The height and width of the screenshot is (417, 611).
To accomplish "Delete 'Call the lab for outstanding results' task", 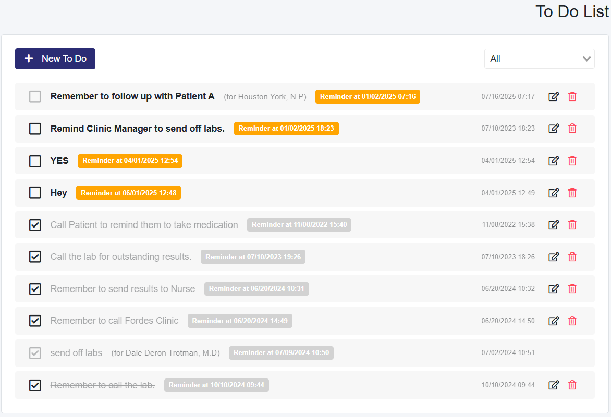I will [572, 257].
